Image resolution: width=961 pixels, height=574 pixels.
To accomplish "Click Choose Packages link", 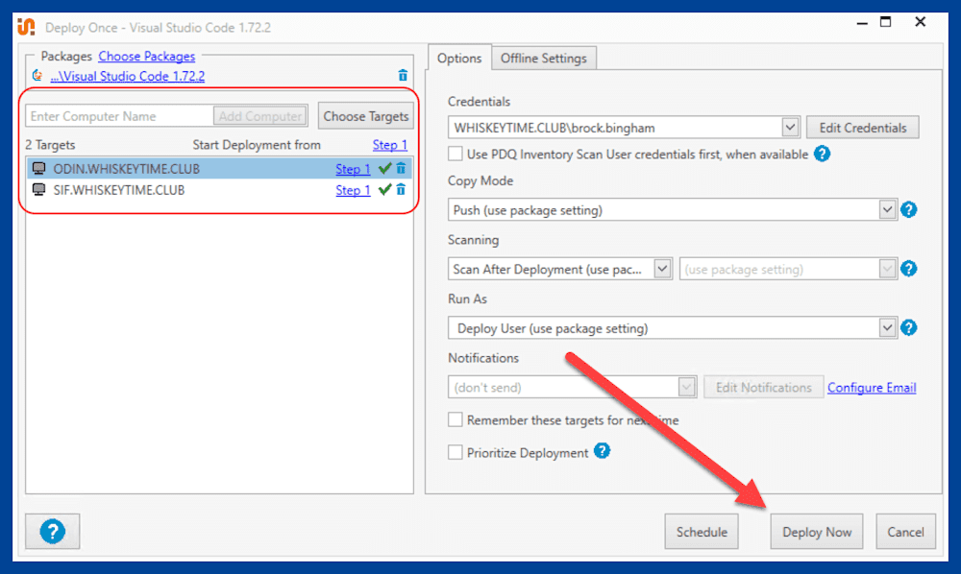I will pos(146,57).
